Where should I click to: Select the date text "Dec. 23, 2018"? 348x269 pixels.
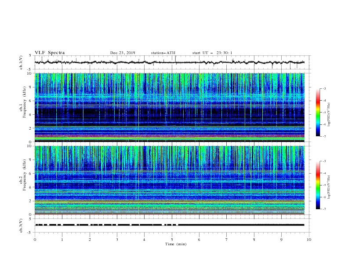[123, 53]
